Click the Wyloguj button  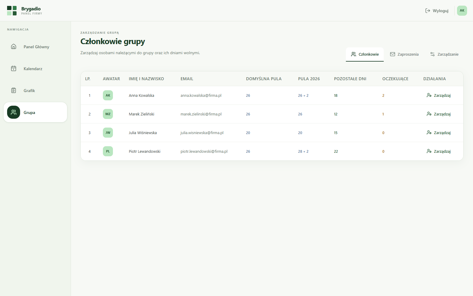click(437, 11)
